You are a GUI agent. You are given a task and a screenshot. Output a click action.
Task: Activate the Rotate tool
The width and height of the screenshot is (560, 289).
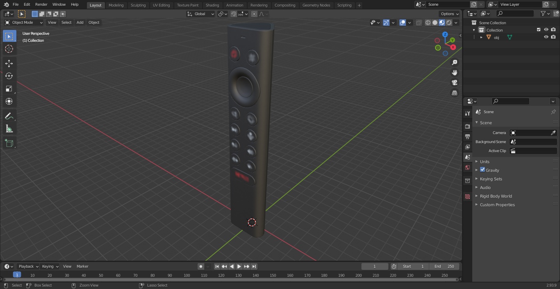pyautogui.click(x=9, y=76)
